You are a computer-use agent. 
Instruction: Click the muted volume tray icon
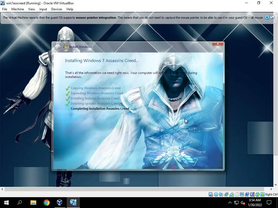pyautogui.click(x=243, y=203)
